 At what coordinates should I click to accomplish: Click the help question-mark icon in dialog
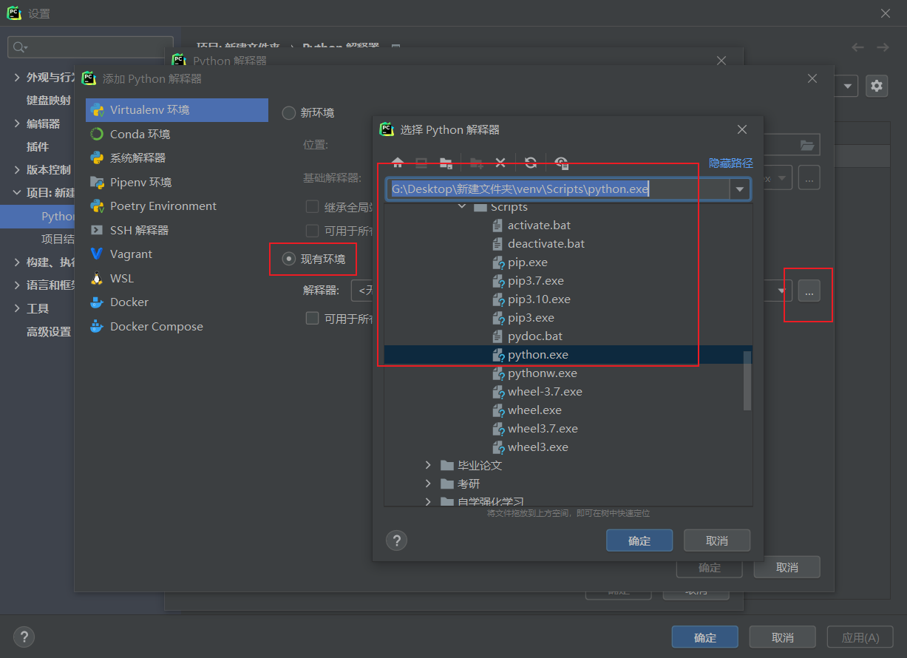coord(396,540)
